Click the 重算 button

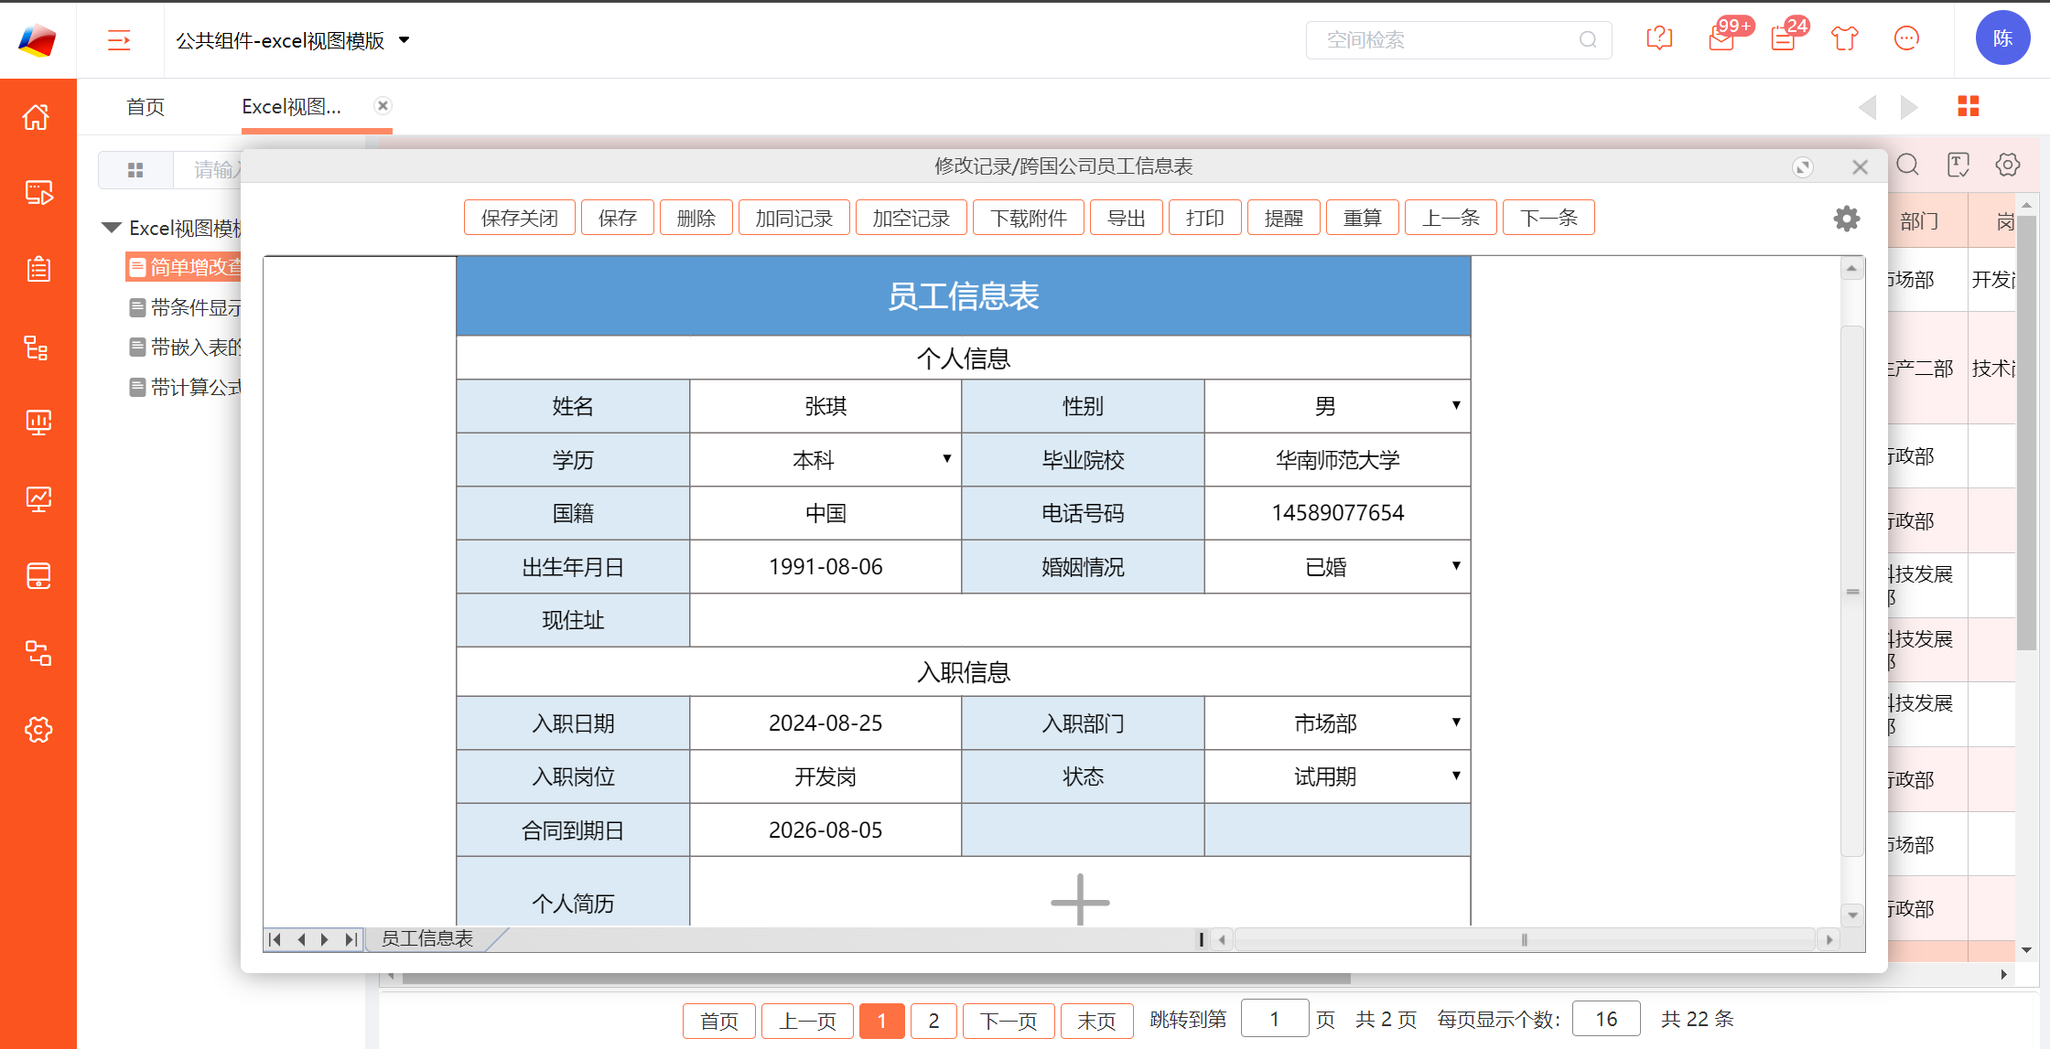[x=1363, y=218]
